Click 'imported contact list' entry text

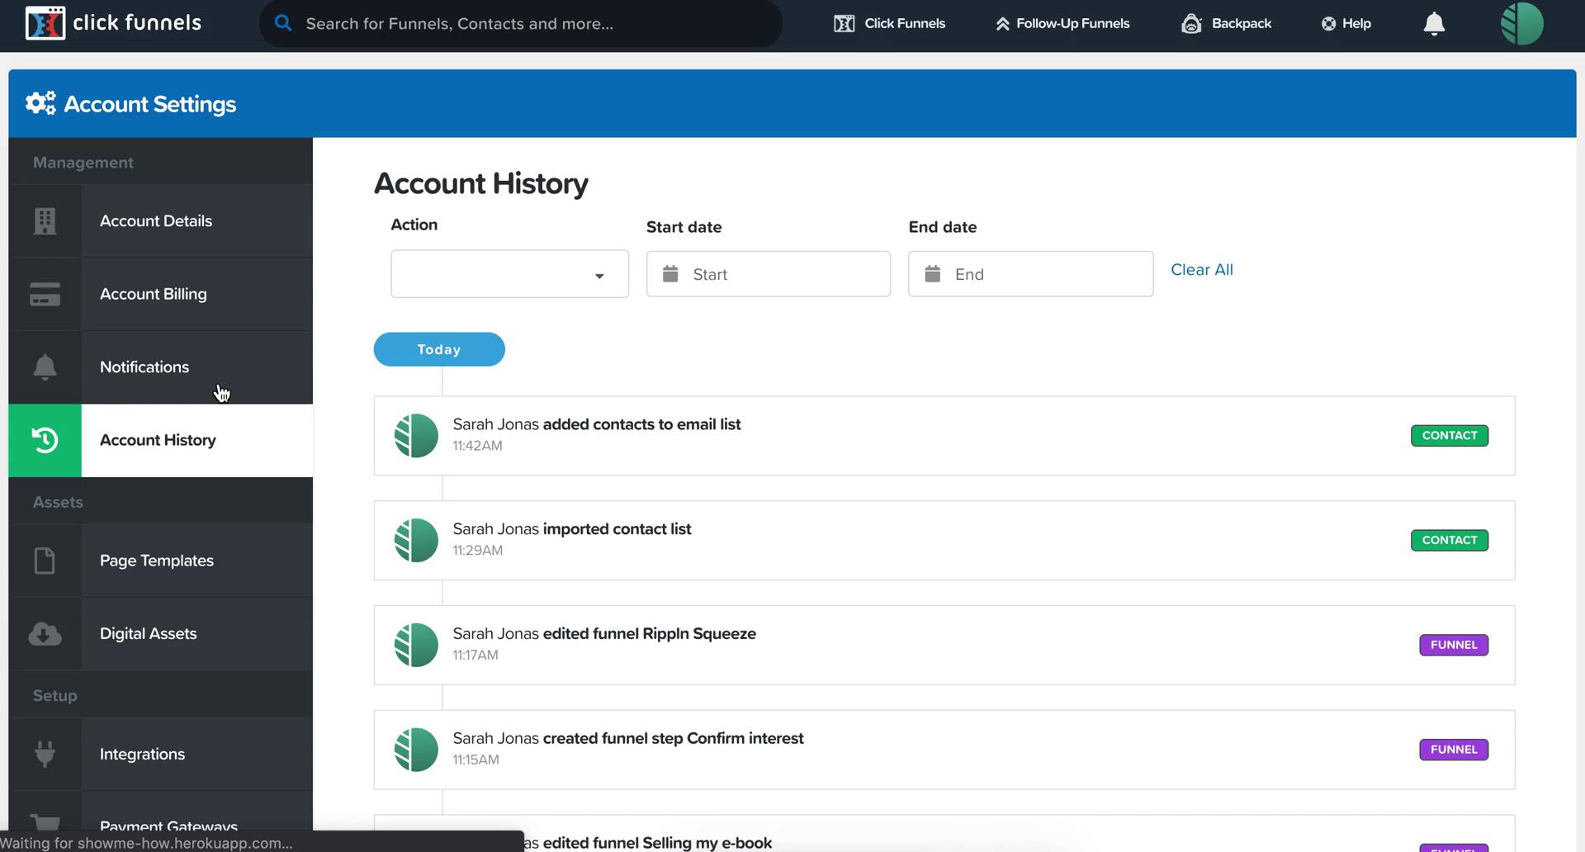pos(617,529)
